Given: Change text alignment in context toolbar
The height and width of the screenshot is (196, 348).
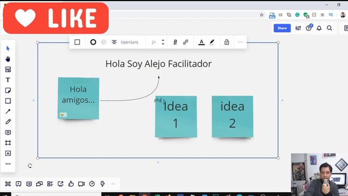Looking at the screenshot, I should [x=114, y=42].
